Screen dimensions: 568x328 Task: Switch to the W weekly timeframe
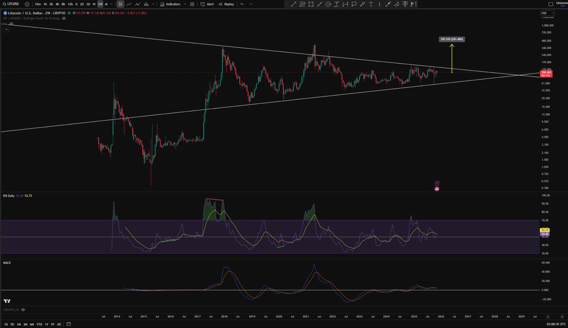[94, 4]
